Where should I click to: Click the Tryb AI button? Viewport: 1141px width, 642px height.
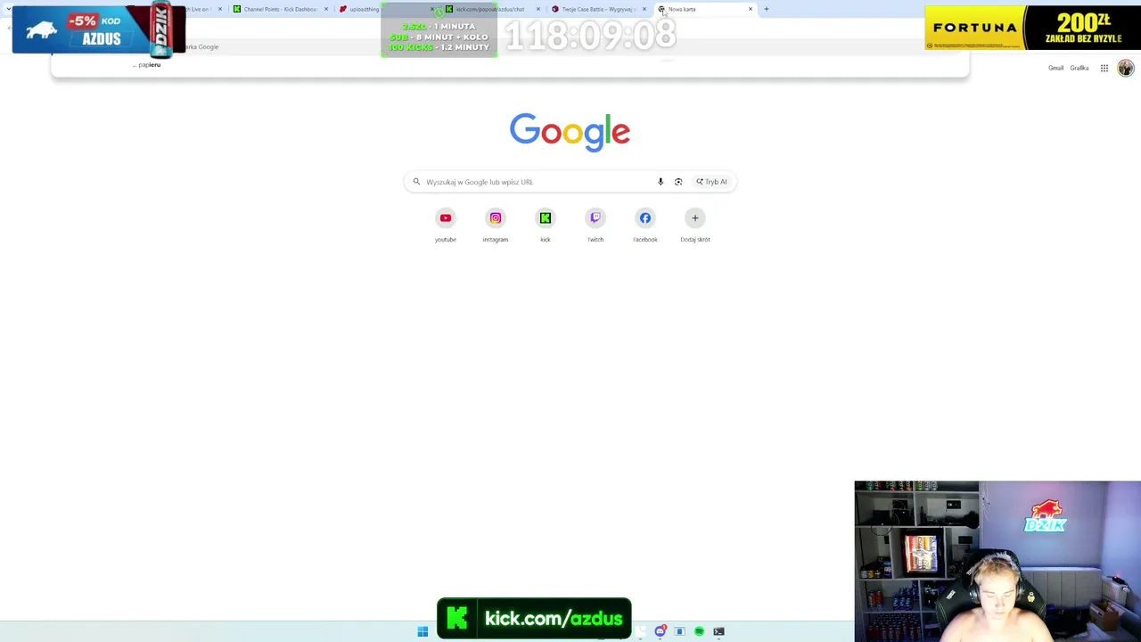click(711, 182)
